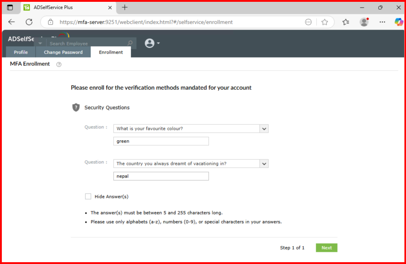Screen dimensions: 406x264
Task: Click the MFA Enrollment help question icon
Action: (x=59, y=64)
